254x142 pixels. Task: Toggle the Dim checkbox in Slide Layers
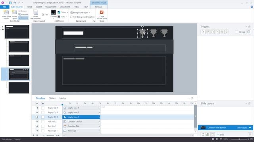tap(217, 135)
